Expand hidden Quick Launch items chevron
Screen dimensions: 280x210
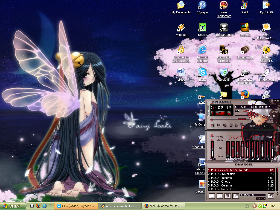pyautogui.click(x=51, y=205)
